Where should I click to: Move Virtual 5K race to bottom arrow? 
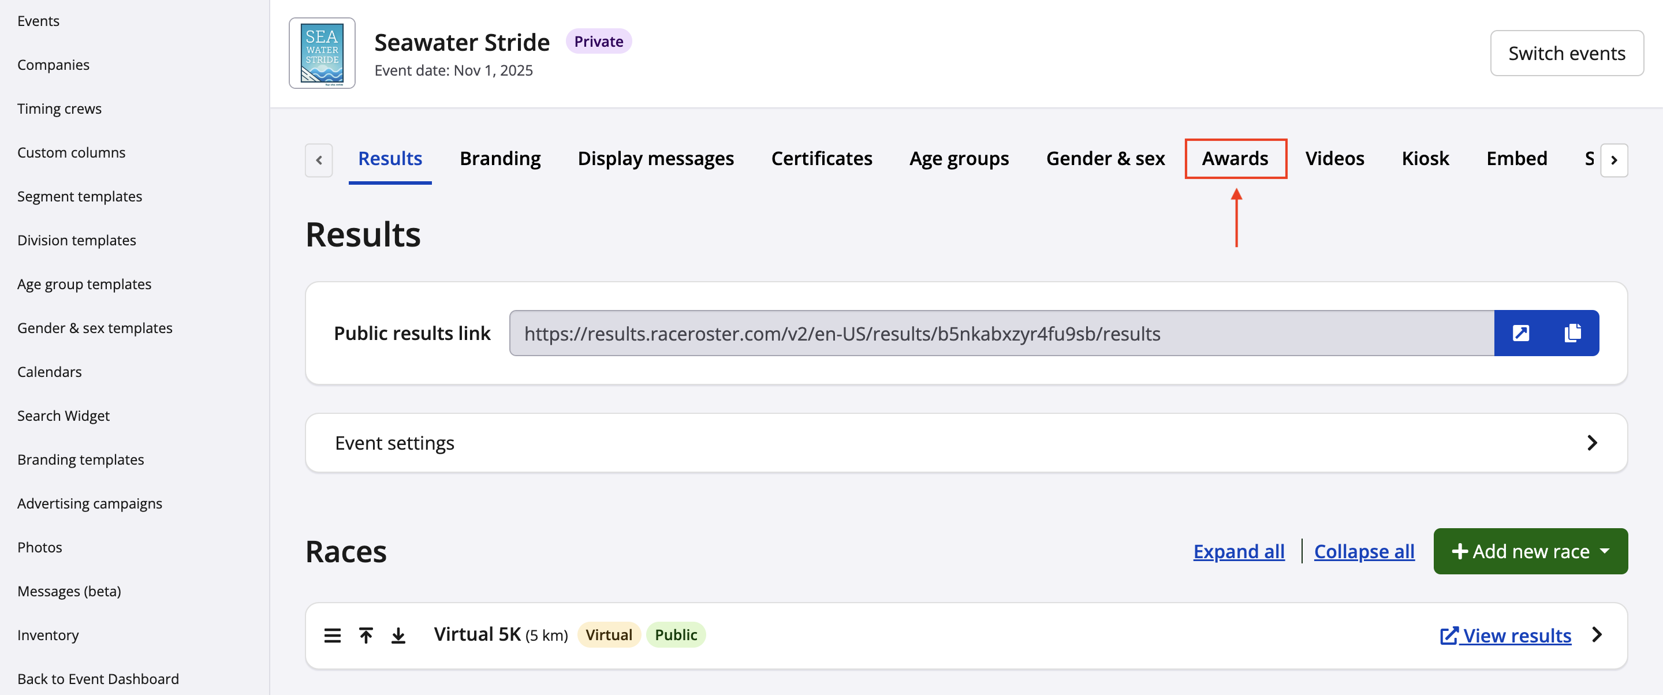[x=398, y=636]
